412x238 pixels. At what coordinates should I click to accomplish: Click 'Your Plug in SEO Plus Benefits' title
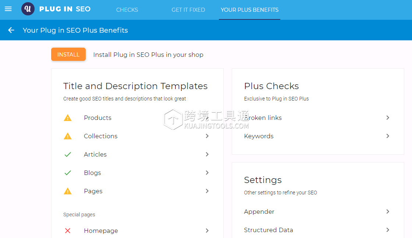75,30
